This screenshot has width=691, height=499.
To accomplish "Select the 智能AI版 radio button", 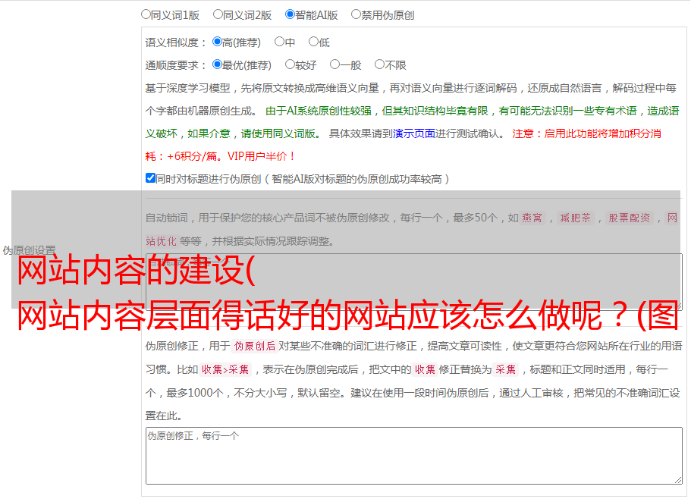I will point(290,14).
